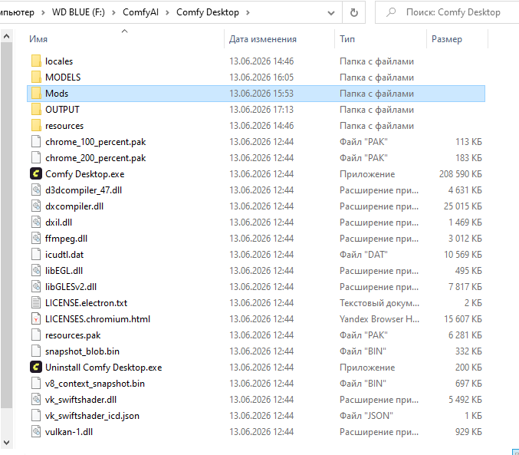Click the refresh button in address bar
Viewport: 519px width, 455px height.
pos(354,12)
